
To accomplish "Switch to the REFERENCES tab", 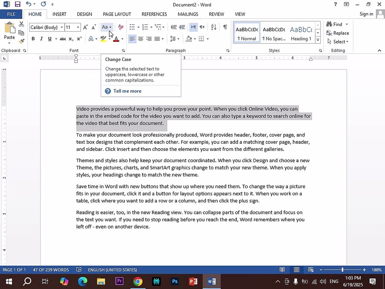I will coord(154,14).
